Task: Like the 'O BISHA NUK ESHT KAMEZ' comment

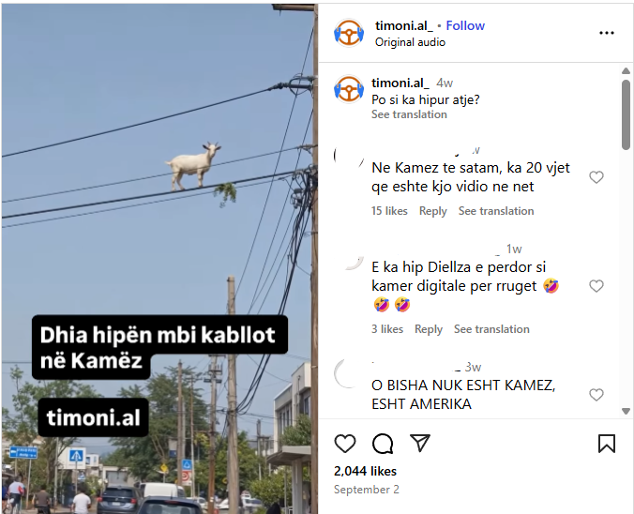Action: [x=596, y=395]
